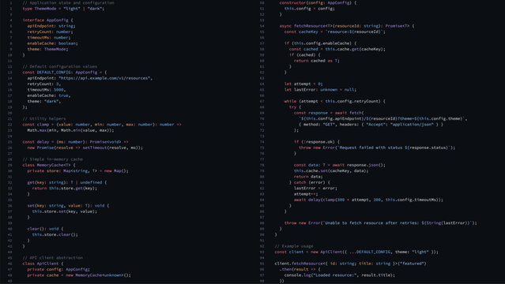Click the 'Request failed with status' error line
The width and height of the screenshot is (505, 284).
click(x=377, y=148)
